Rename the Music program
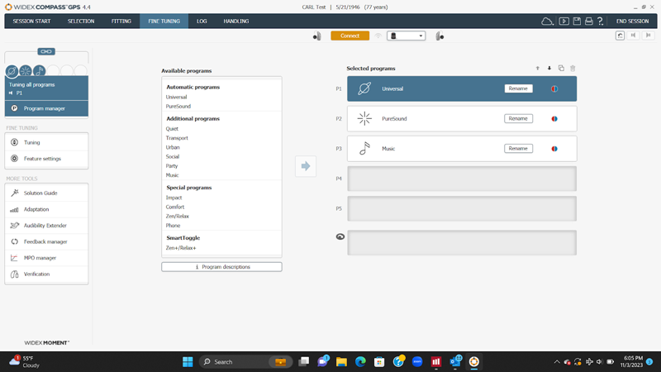 518,149
